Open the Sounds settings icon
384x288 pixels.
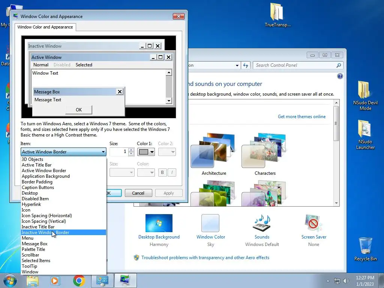coord(262,223)
